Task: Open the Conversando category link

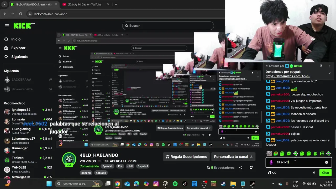Action: click(89, 166)
